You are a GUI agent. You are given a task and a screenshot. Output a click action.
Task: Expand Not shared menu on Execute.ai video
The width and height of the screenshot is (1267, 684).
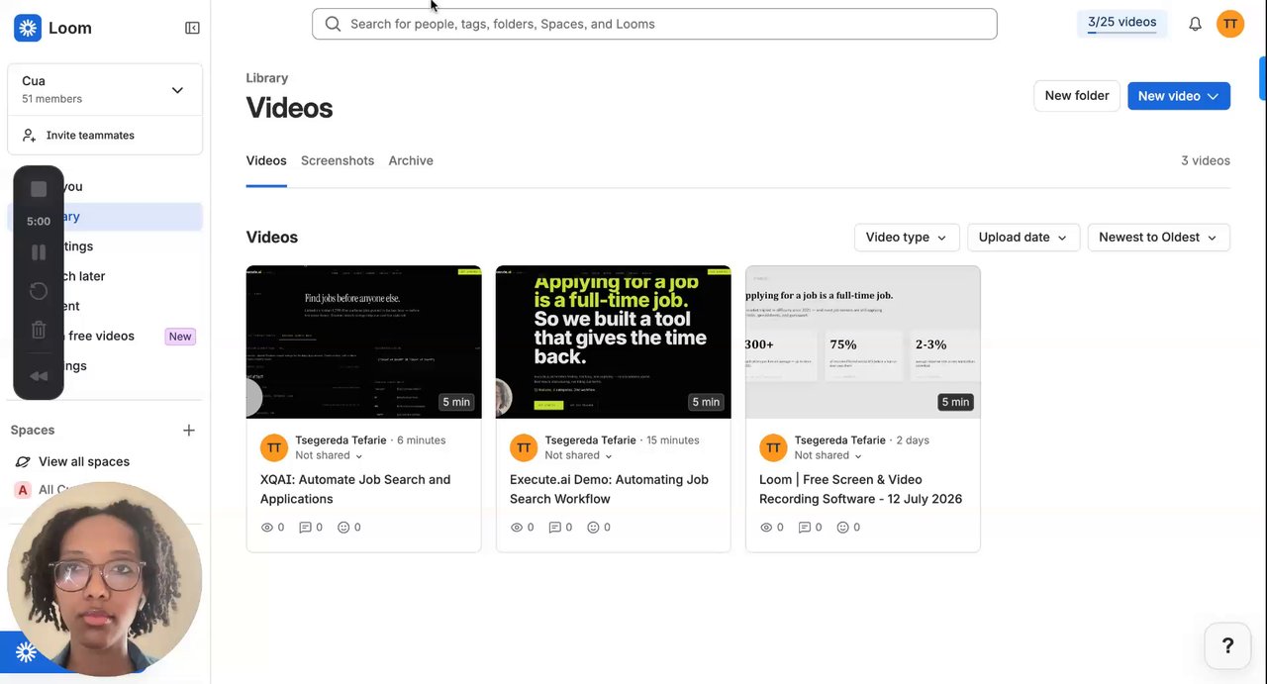click(x=578, y=455)
